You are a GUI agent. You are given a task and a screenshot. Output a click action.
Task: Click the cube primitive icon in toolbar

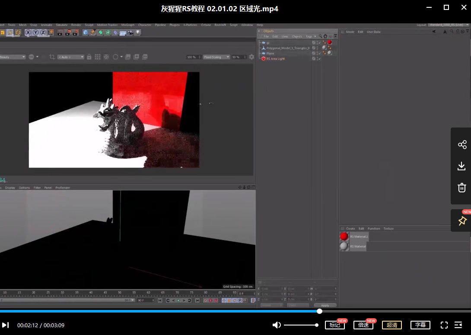coord(86,32)
